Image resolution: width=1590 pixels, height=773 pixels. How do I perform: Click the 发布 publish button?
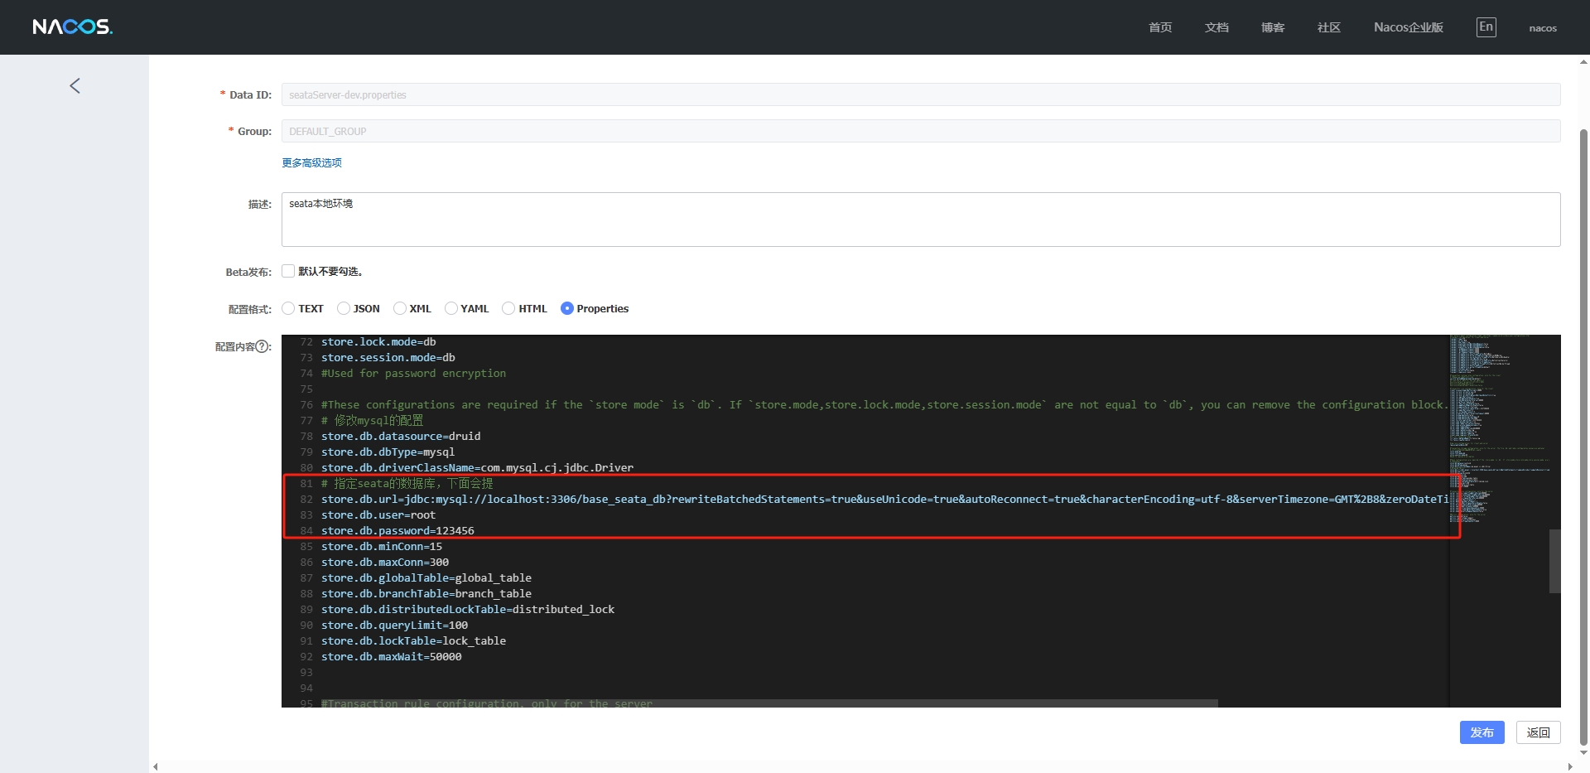(1481, 732)
